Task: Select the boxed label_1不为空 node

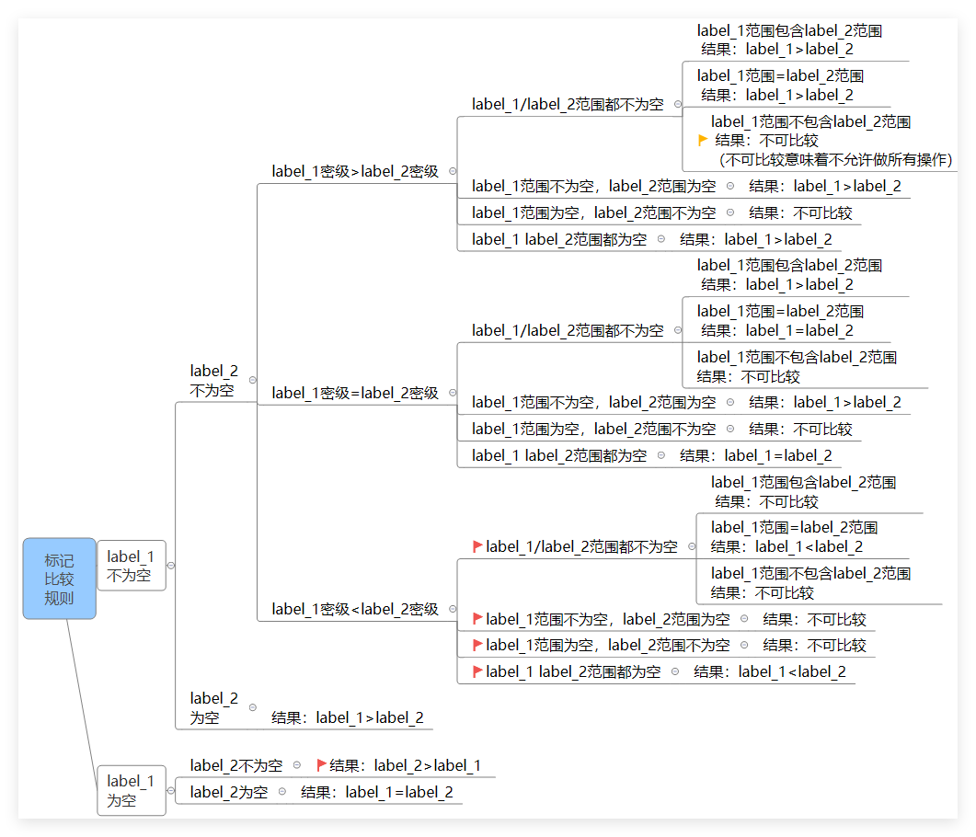Action: [132, 566]
